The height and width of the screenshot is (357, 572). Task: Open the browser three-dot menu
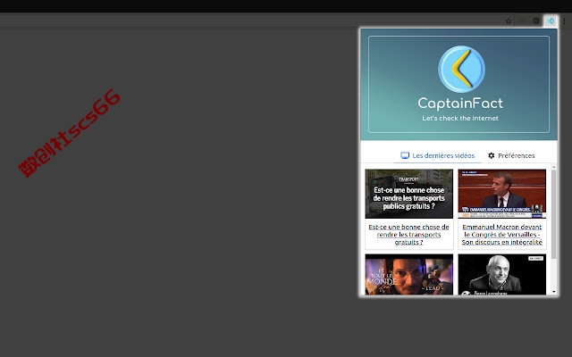(x=564, y=21)
